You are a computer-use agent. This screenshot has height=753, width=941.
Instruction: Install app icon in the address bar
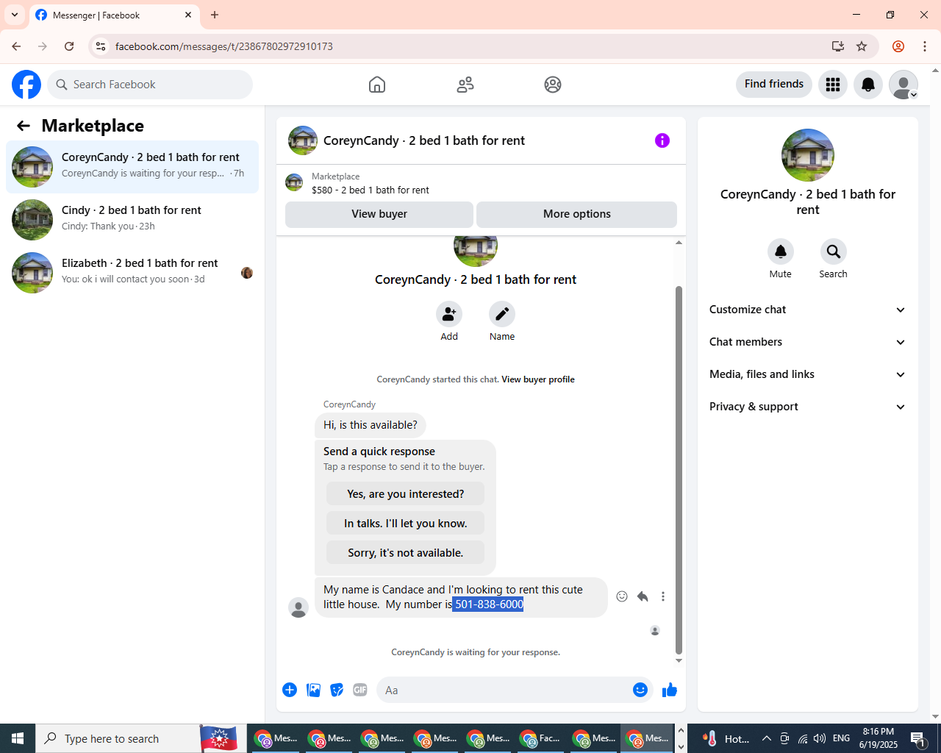pyautogui.click(x=837, y=46)
